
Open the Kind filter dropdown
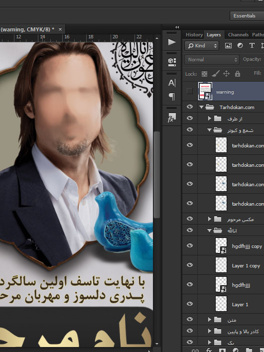tap(202, 46)
